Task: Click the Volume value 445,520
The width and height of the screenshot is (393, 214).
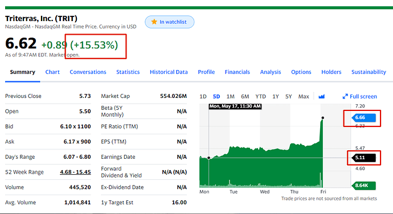Action: [x=80, y=187]
